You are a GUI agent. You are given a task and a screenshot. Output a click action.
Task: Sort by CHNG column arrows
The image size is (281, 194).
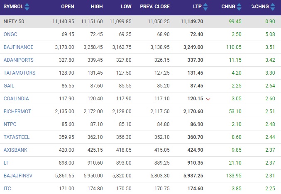(239, 7)
